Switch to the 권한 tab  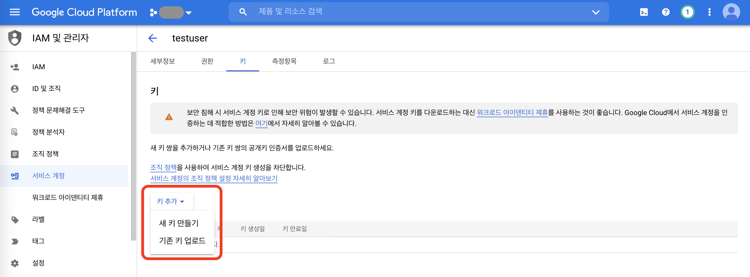(207, 61)
